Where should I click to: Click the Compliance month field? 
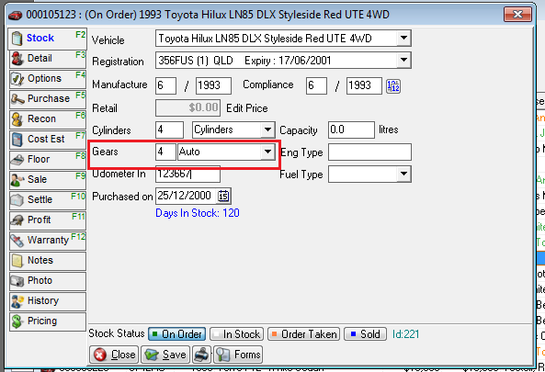(316, 85)
